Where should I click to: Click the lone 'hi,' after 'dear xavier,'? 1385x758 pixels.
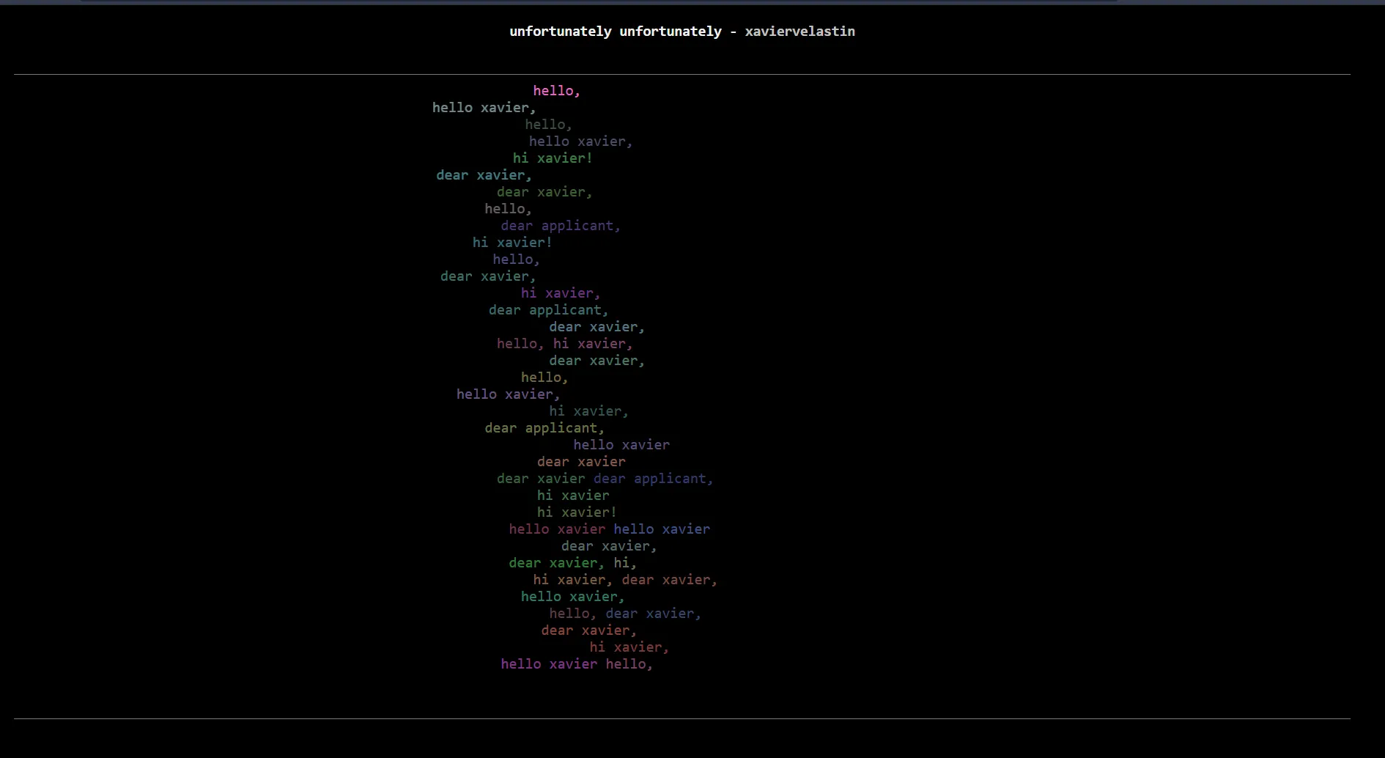[625, 563]
